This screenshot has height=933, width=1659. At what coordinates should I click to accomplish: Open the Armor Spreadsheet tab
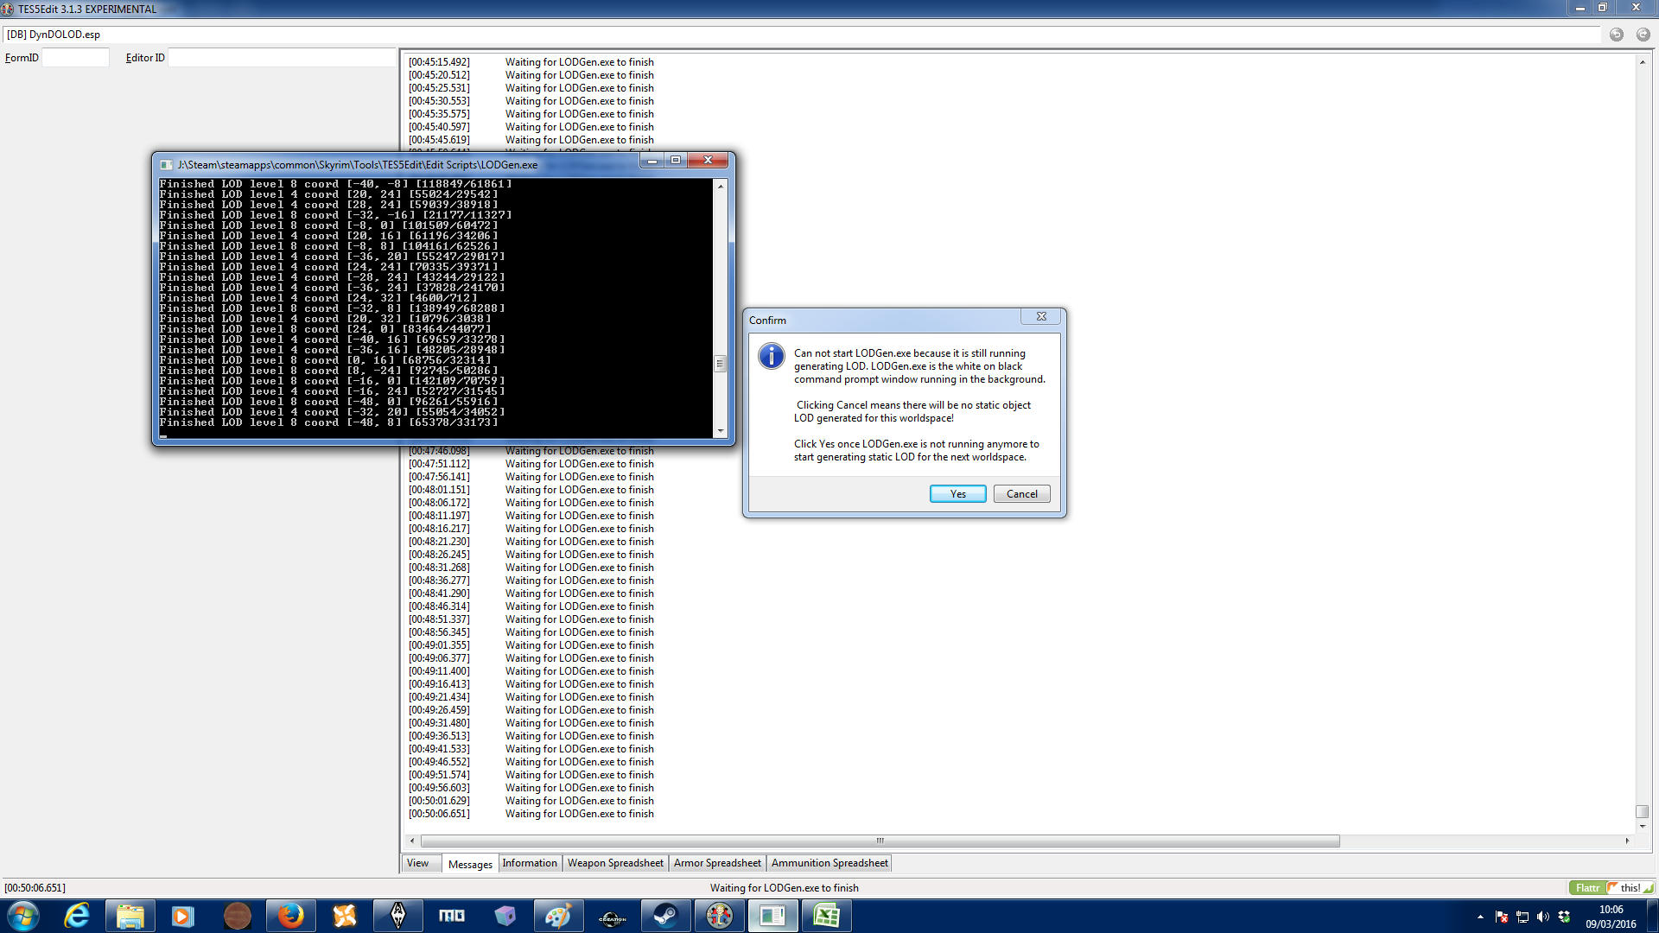point(717,863)
